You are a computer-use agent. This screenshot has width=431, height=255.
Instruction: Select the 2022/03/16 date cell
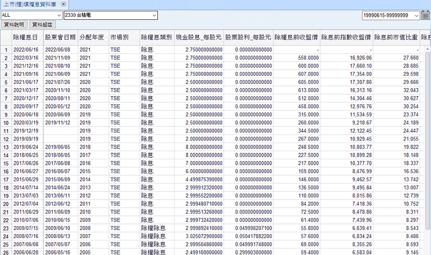click(27, 57)
